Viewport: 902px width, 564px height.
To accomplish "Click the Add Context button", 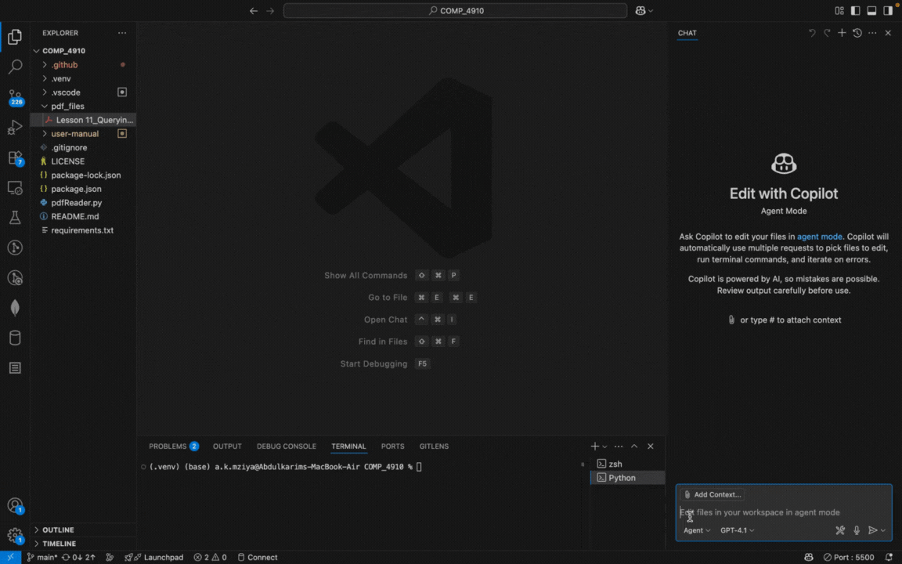I will (x=712, y=495).
